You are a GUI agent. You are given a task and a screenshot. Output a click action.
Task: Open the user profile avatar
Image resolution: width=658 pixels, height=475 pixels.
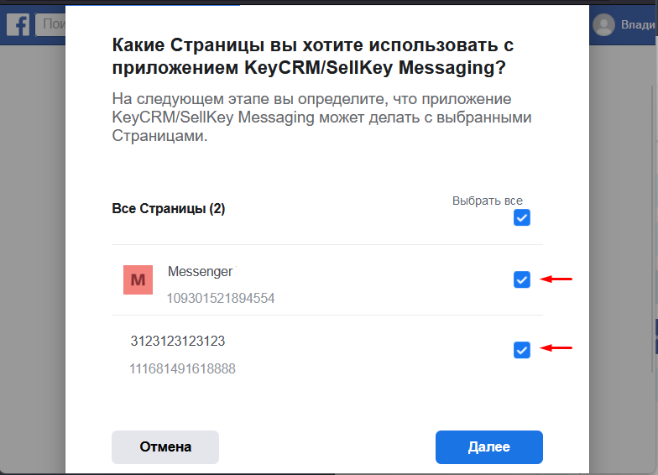pyautogui.click(x=603, y=24)
